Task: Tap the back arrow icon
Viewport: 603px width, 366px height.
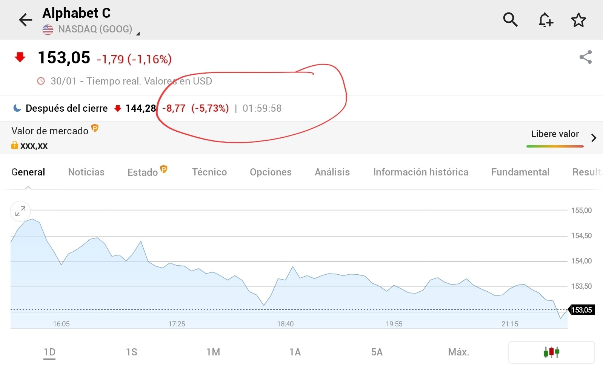Action: (26, 20)
